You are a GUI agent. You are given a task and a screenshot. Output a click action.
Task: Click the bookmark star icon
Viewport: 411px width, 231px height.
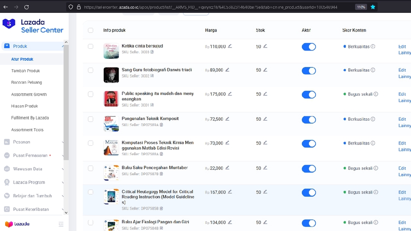[x=373, y=7]
